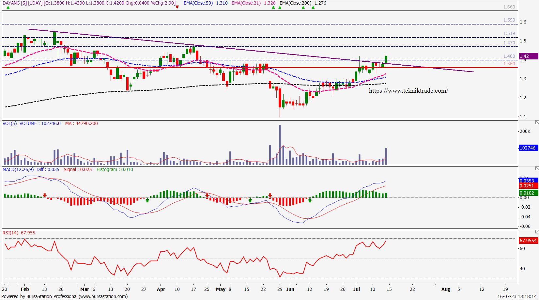Click the MACD red sell arrow near Feb 13
Image resolution: width=539 pixels, height=300 pixels.
coord(45,195)
